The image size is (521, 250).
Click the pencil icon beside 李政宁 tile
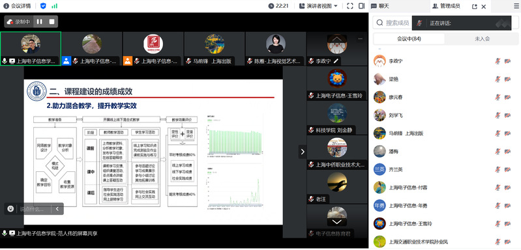[x=336, y=61]
